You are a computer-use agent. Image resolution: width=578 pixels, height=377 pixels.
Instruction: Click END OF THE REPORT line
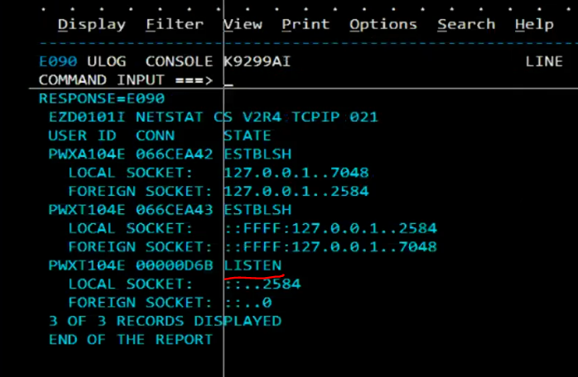131,340
